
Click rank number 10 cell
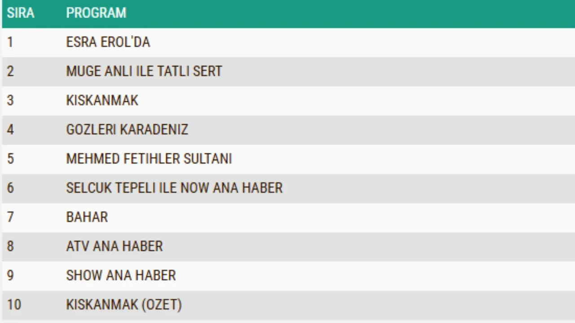point(14,305)
